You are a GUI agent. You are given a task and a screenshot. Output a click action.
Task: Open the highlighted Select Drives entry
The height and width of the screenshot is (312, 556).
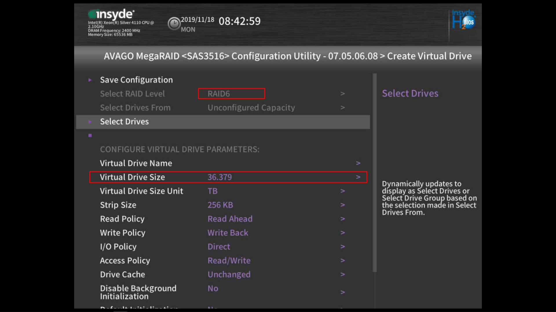pos(125,122)
